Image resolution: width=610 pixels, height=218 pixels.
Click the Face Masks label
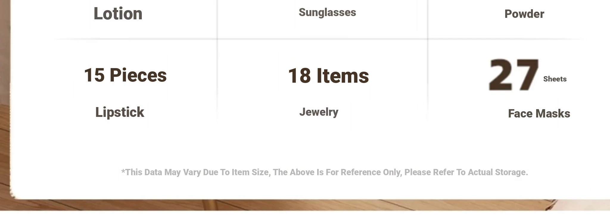539,114
